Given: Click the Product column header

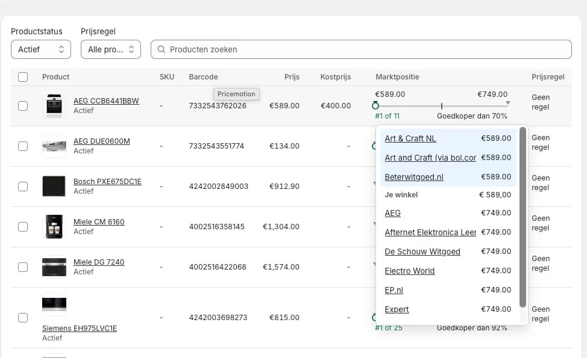Looking at the screenshot, I should pyautogui.click(x=56, y=77).
